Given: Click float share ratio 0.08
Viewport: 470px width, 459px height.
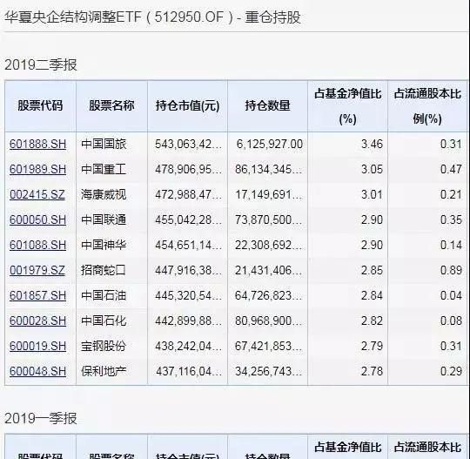Looking at the screenshot, I should coord(451,321).
